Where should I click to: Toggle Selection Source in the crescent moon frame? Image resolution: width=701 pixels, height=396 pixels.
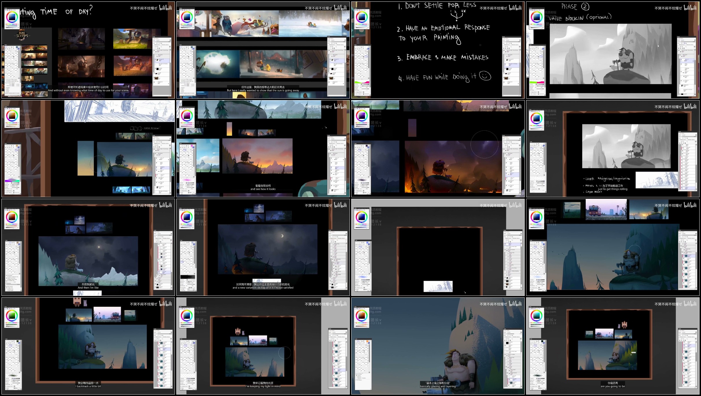click(x=337, y=238)
